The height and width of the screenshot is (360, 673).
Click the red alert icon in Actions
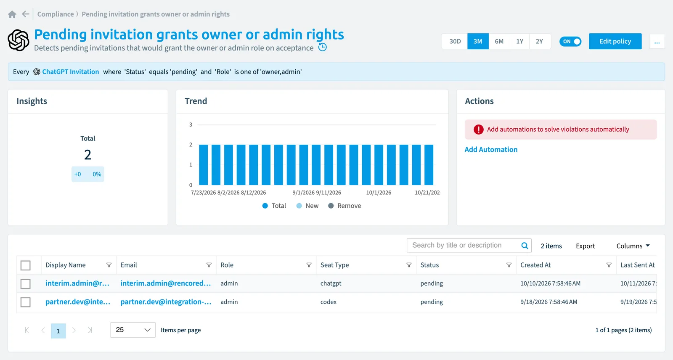(479, 130)
